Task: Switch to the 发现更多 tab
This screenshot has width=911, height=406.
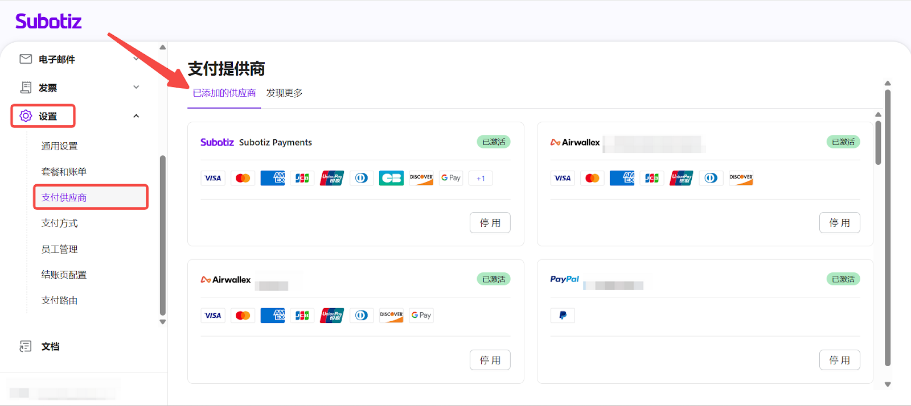Action: click(x=284, y=93)
